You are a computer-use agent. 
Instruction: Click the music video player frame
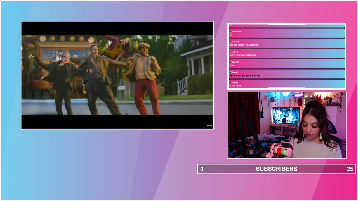click(x=117, y=75)
